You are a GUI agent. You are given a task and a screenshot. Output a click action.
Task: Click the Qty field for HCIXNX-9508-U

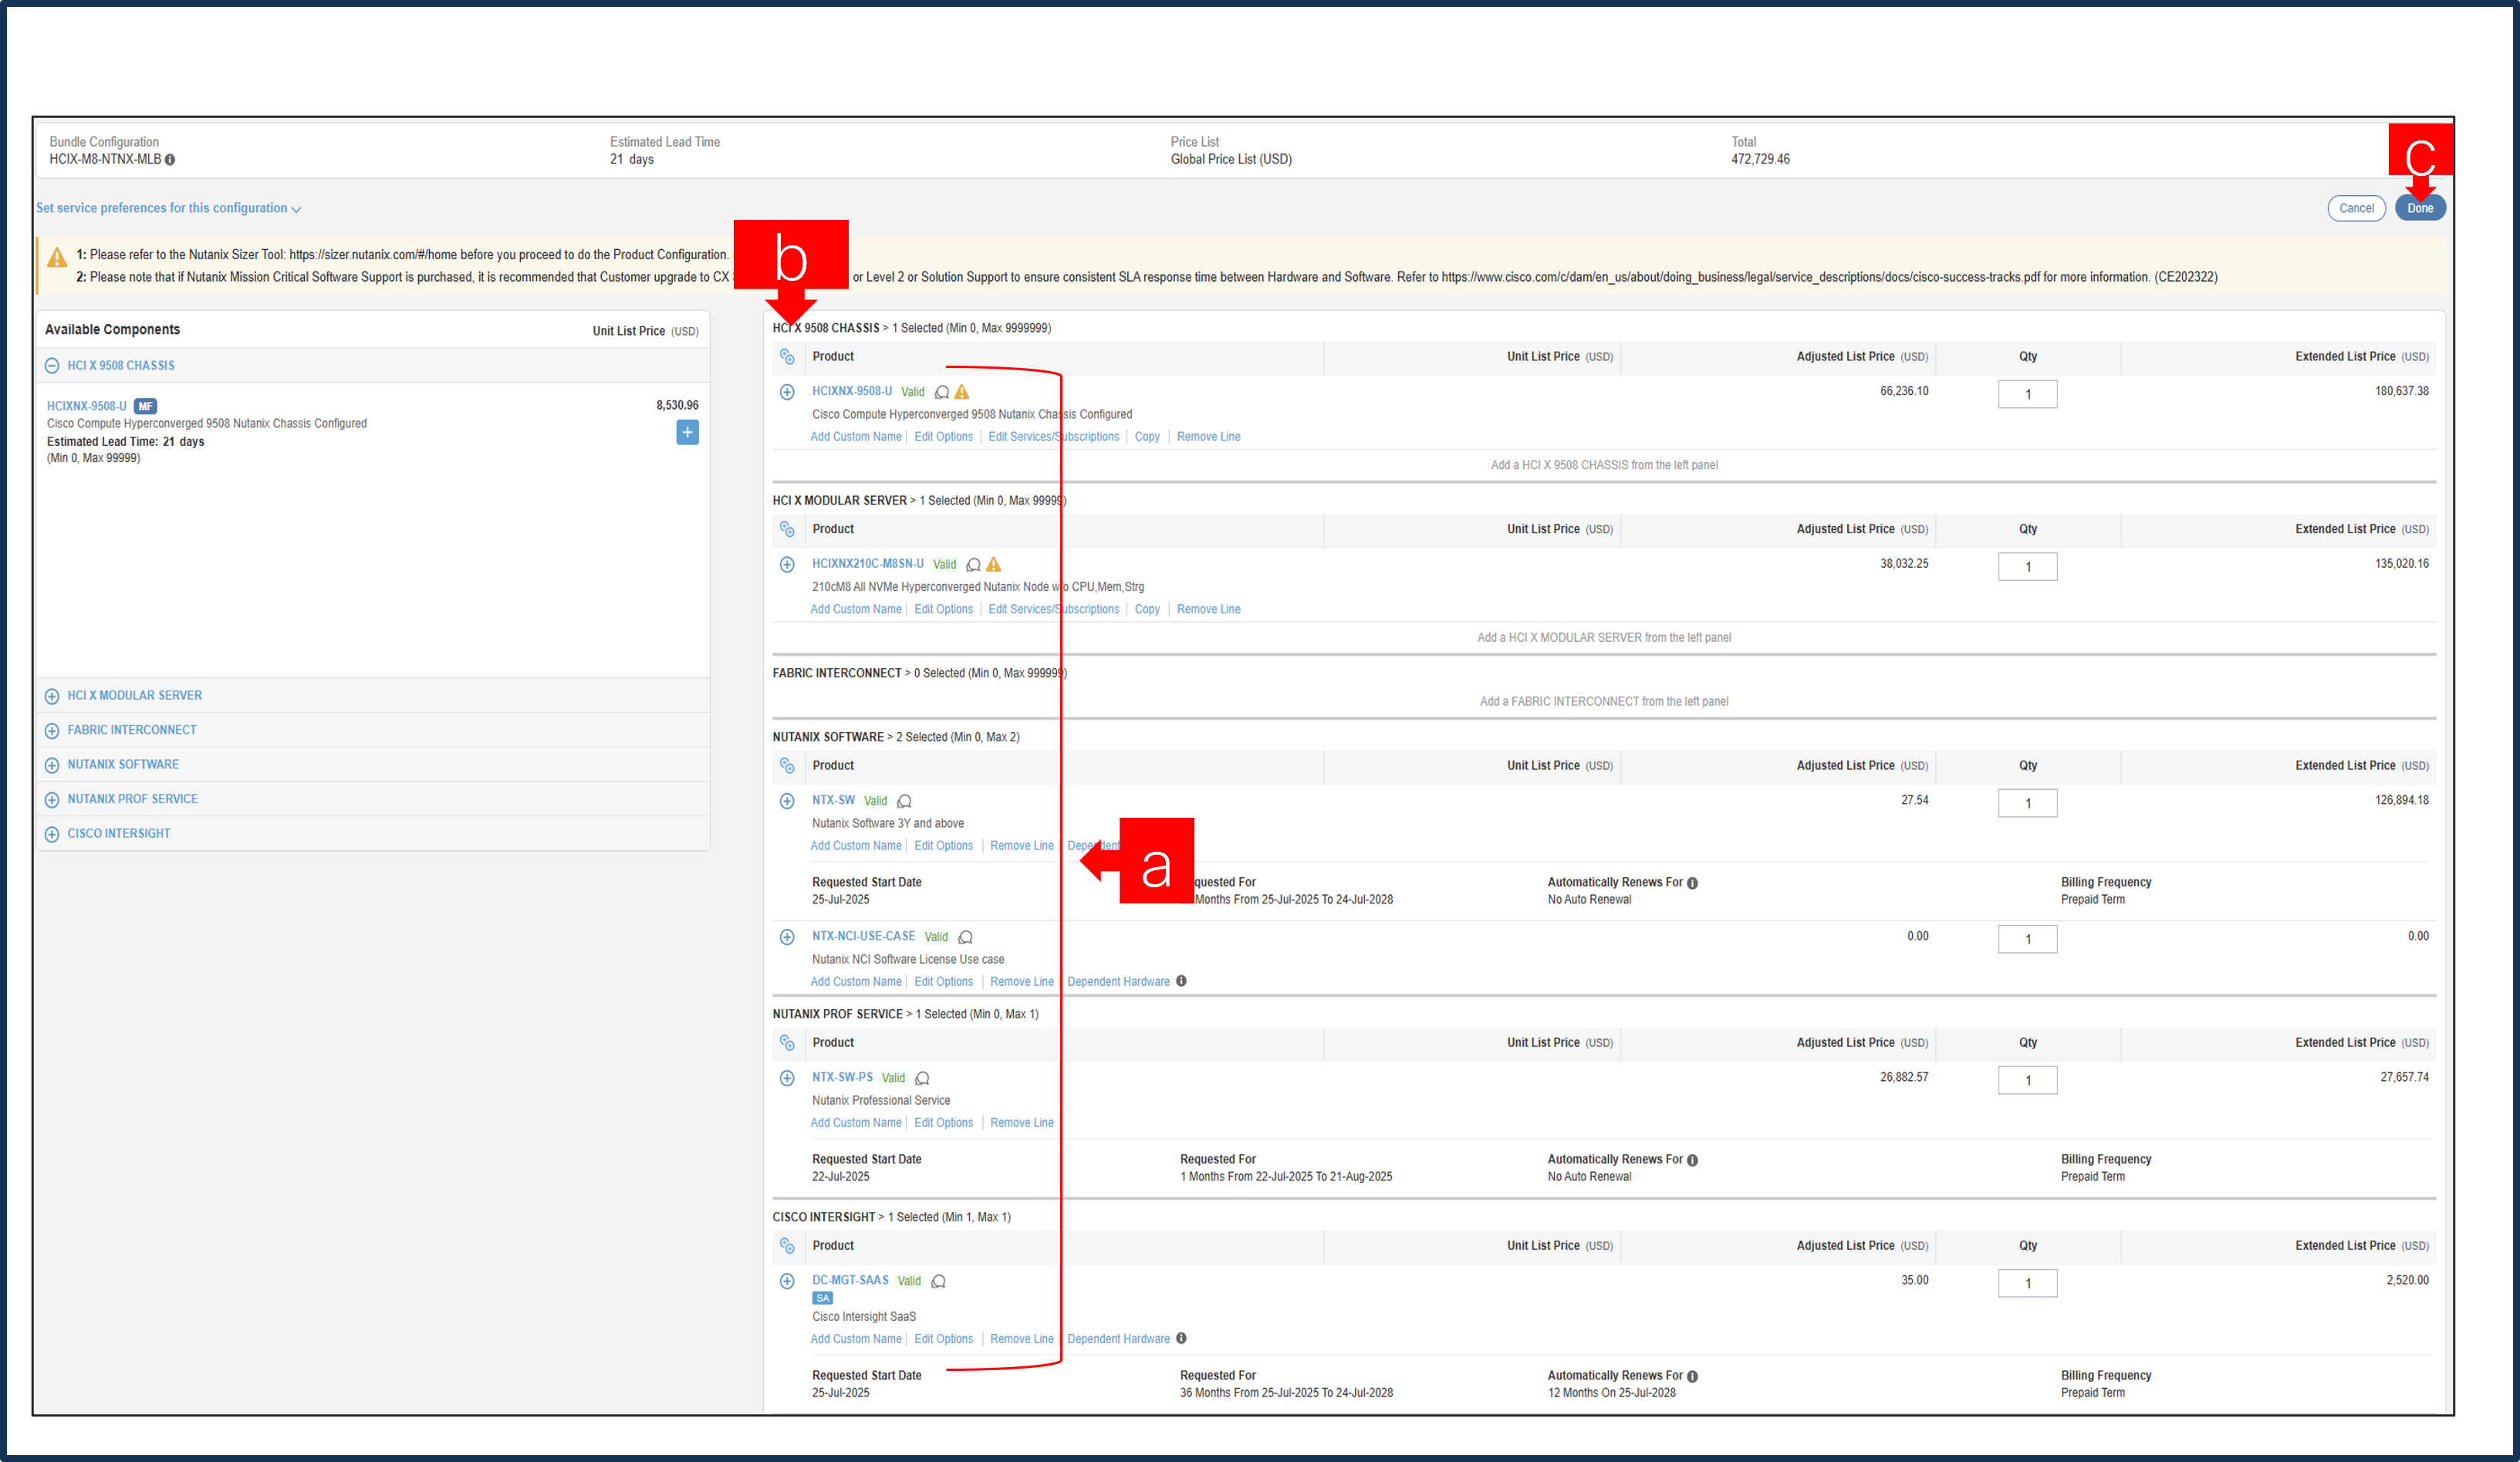coord(2028,393)
